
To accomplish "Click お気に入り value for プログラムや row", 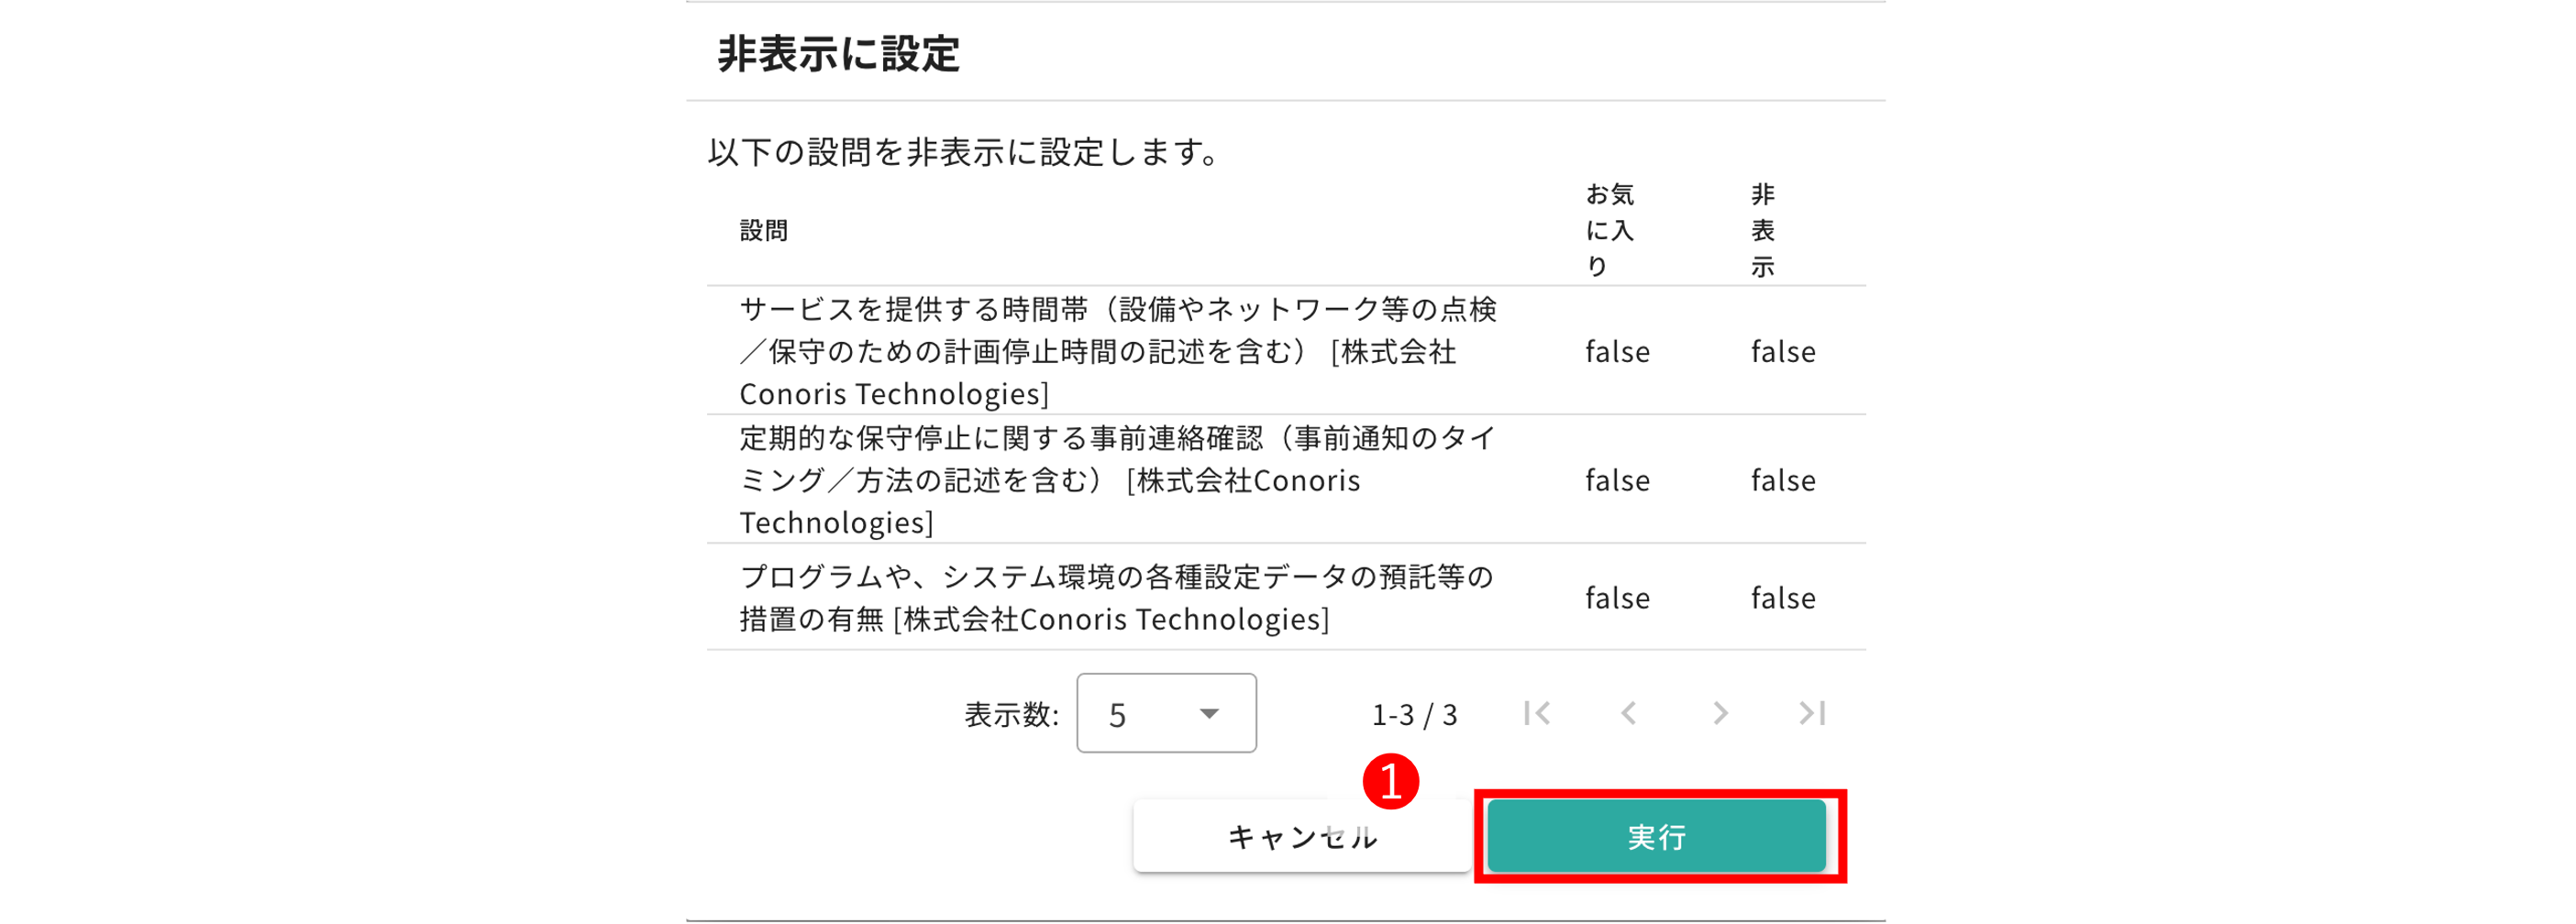I will (1617, 598).
